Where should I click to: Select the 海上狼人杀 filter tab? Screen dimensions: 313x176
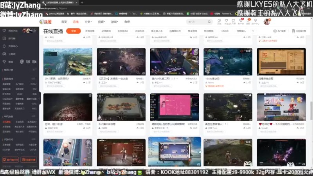click(x=157, y=31)
